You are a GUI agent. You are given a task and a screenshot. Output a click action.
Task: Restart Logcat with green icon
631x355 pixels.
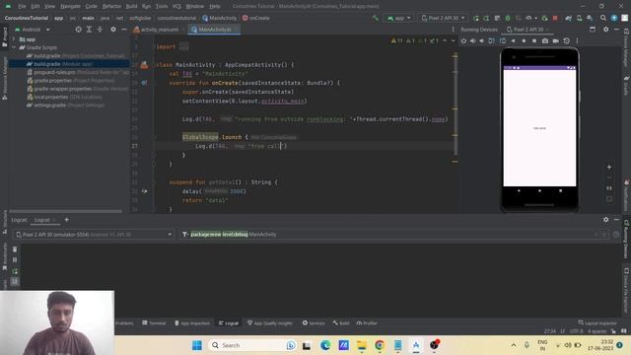(15, 271)
